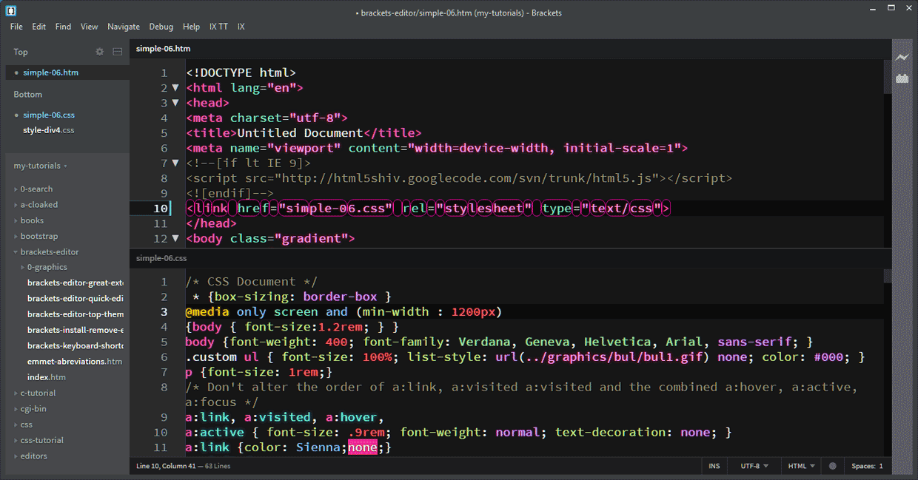Open the brackets-keyboard-shortc file in tree
The image size is (918, 480).
(x=75, y=346)
